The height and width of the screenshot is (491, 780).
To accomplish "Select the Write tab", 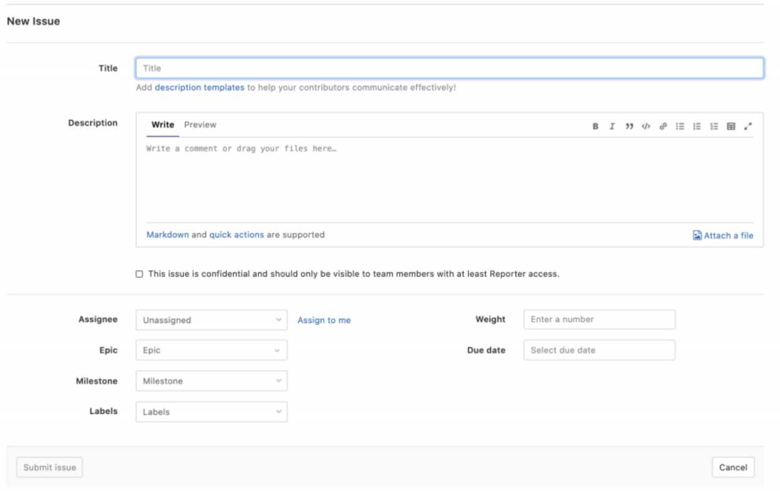I will (x=163, y=125).
